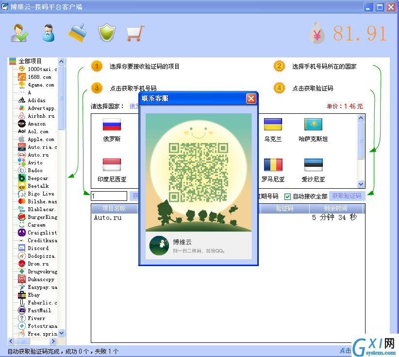
Task: Click the Adidas project icon
Action: [22, 100]
